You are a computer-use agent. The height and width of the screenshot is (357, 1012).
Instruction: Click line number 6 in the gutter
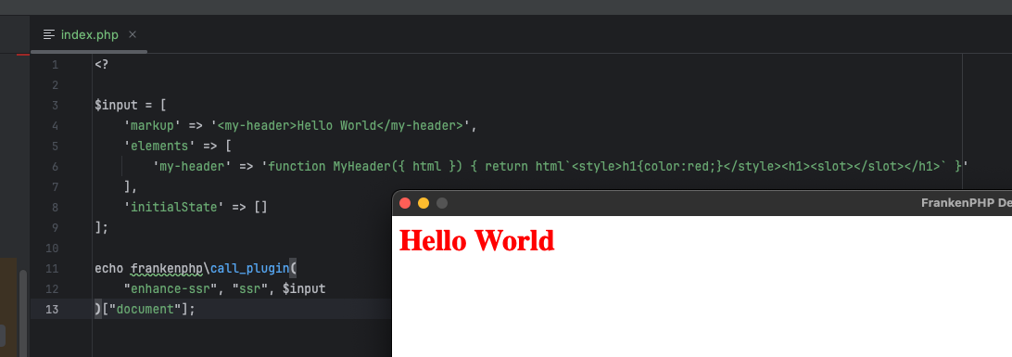pos(55,167)
